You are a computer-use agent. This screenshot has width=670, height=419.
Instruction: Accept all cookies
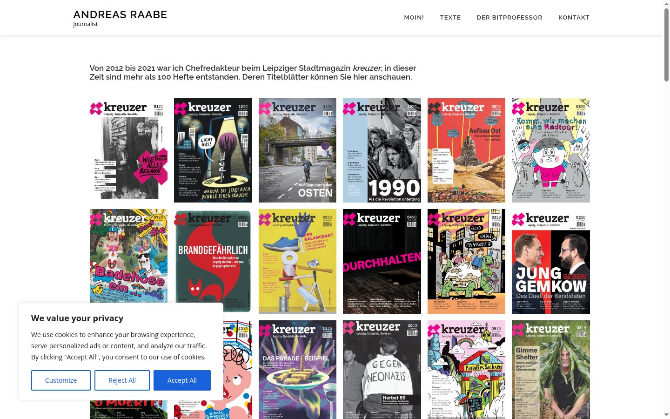182,380
